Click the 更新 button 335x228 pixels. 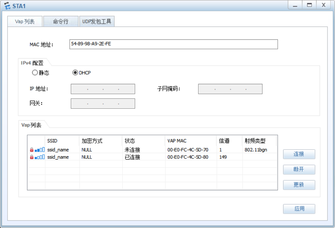tap(299, 185)
